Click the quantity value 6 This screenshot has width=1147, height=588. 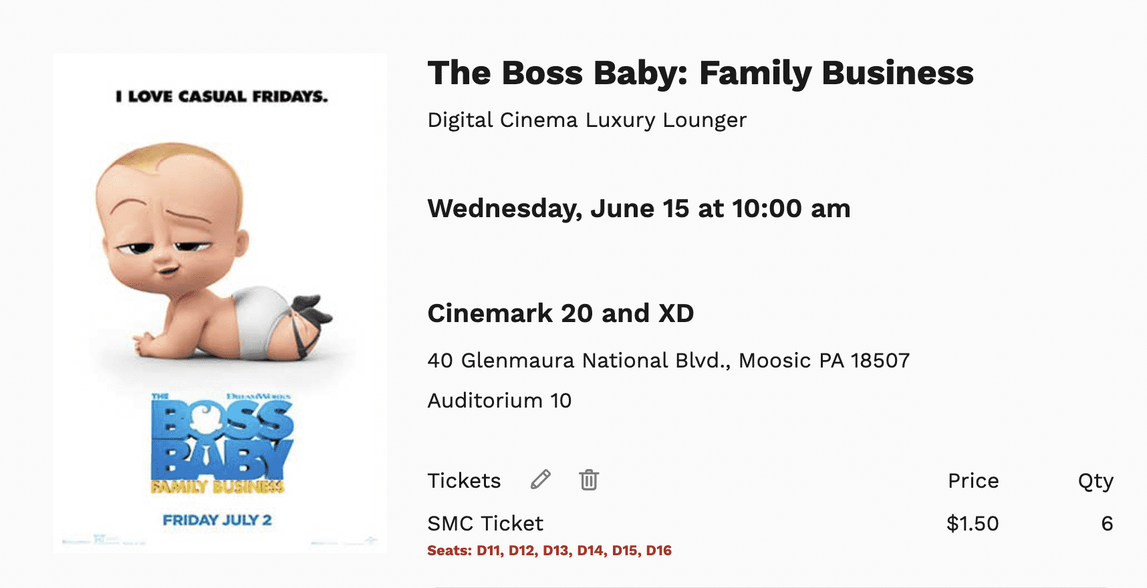click(1107, 524)
